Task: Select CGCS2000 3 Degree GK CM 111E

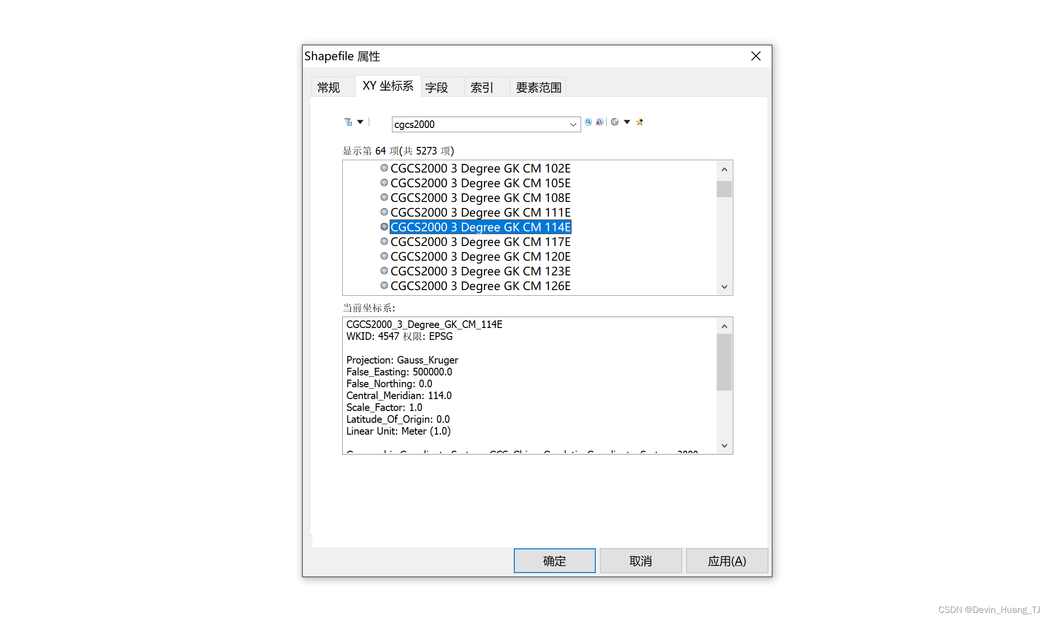Action: tap(480, 212)
